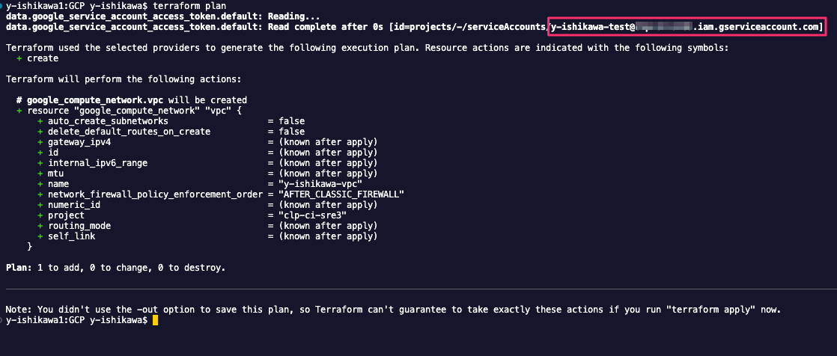Viewport: 837px width, 356px height.
Task: Click the closing curly brace of the resource
Action: [x=29, y=246]
